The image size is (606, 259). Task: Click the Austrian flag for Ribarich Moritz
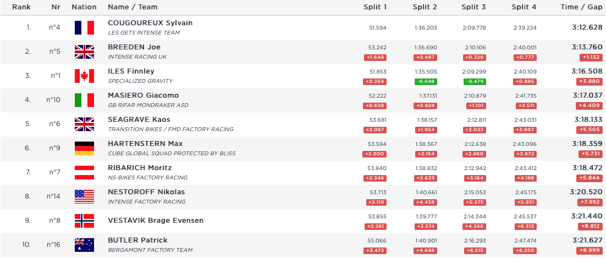(x=84, y=172)
